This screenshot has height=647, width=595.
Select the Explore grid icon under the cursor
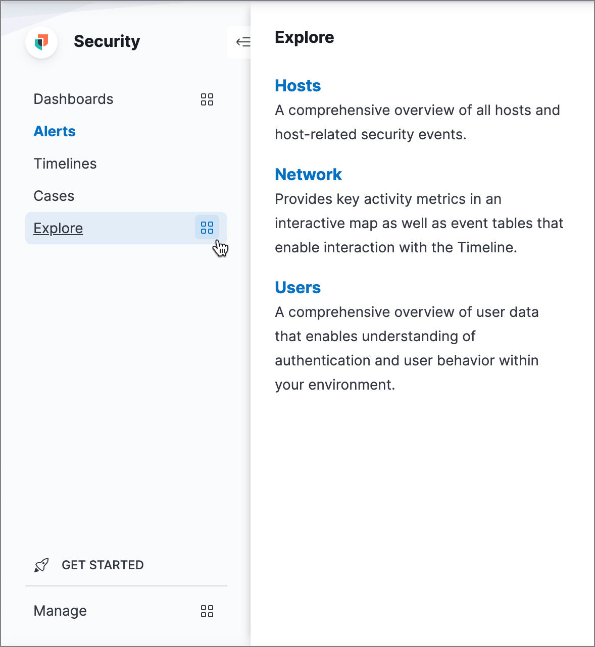[x=207, y=228]
